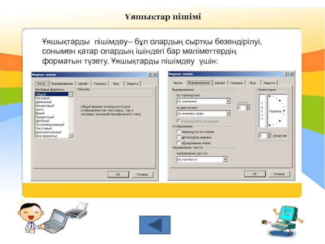
Task: Enable объединение ячеек checkbox
Action: [178, 143]
